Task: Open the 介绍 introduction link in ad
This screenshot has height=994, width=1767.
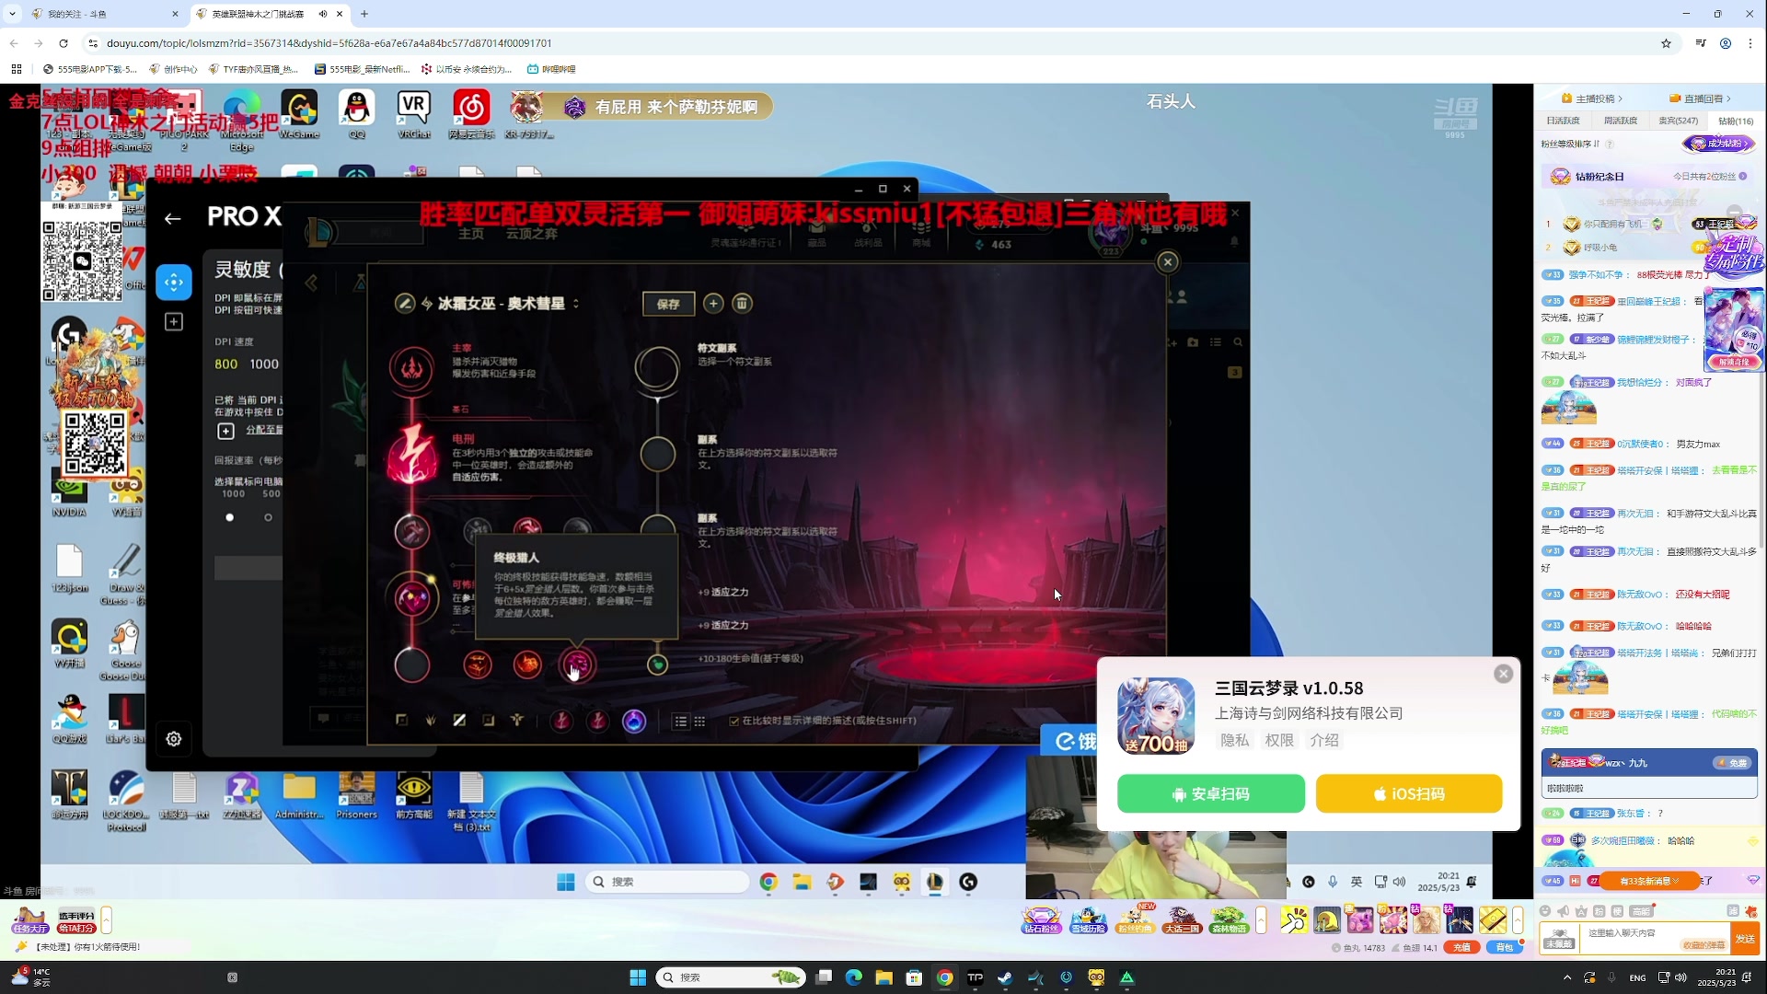Action: pyautogui.click(x=1324, y=740)
